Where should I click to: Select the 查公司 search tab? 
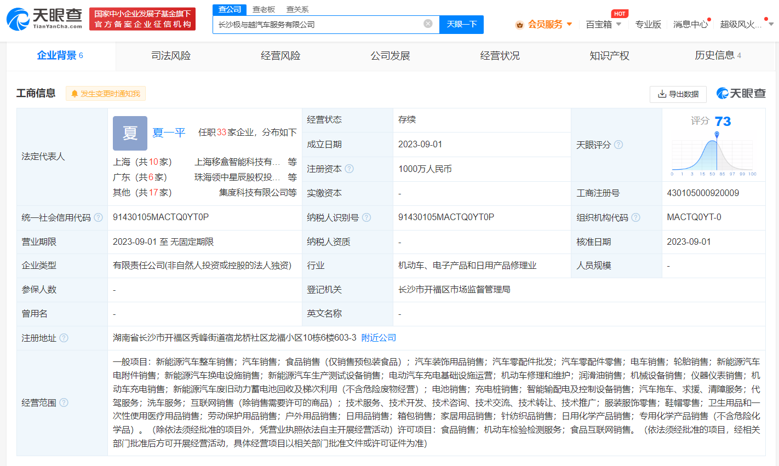tap(230, 9)
